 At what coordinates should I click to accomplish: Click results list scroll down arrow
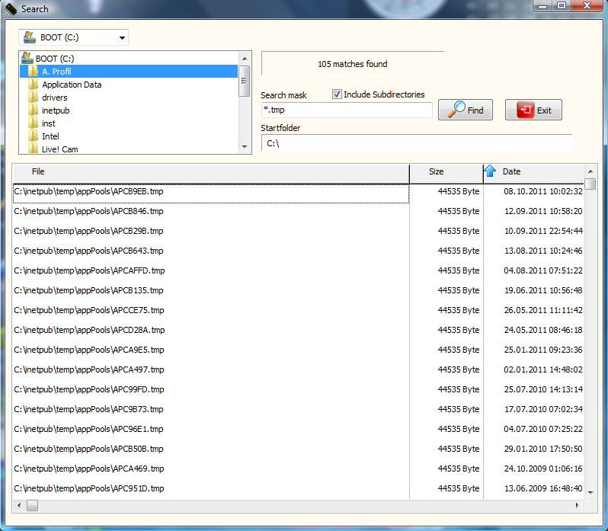click(590, 493)
